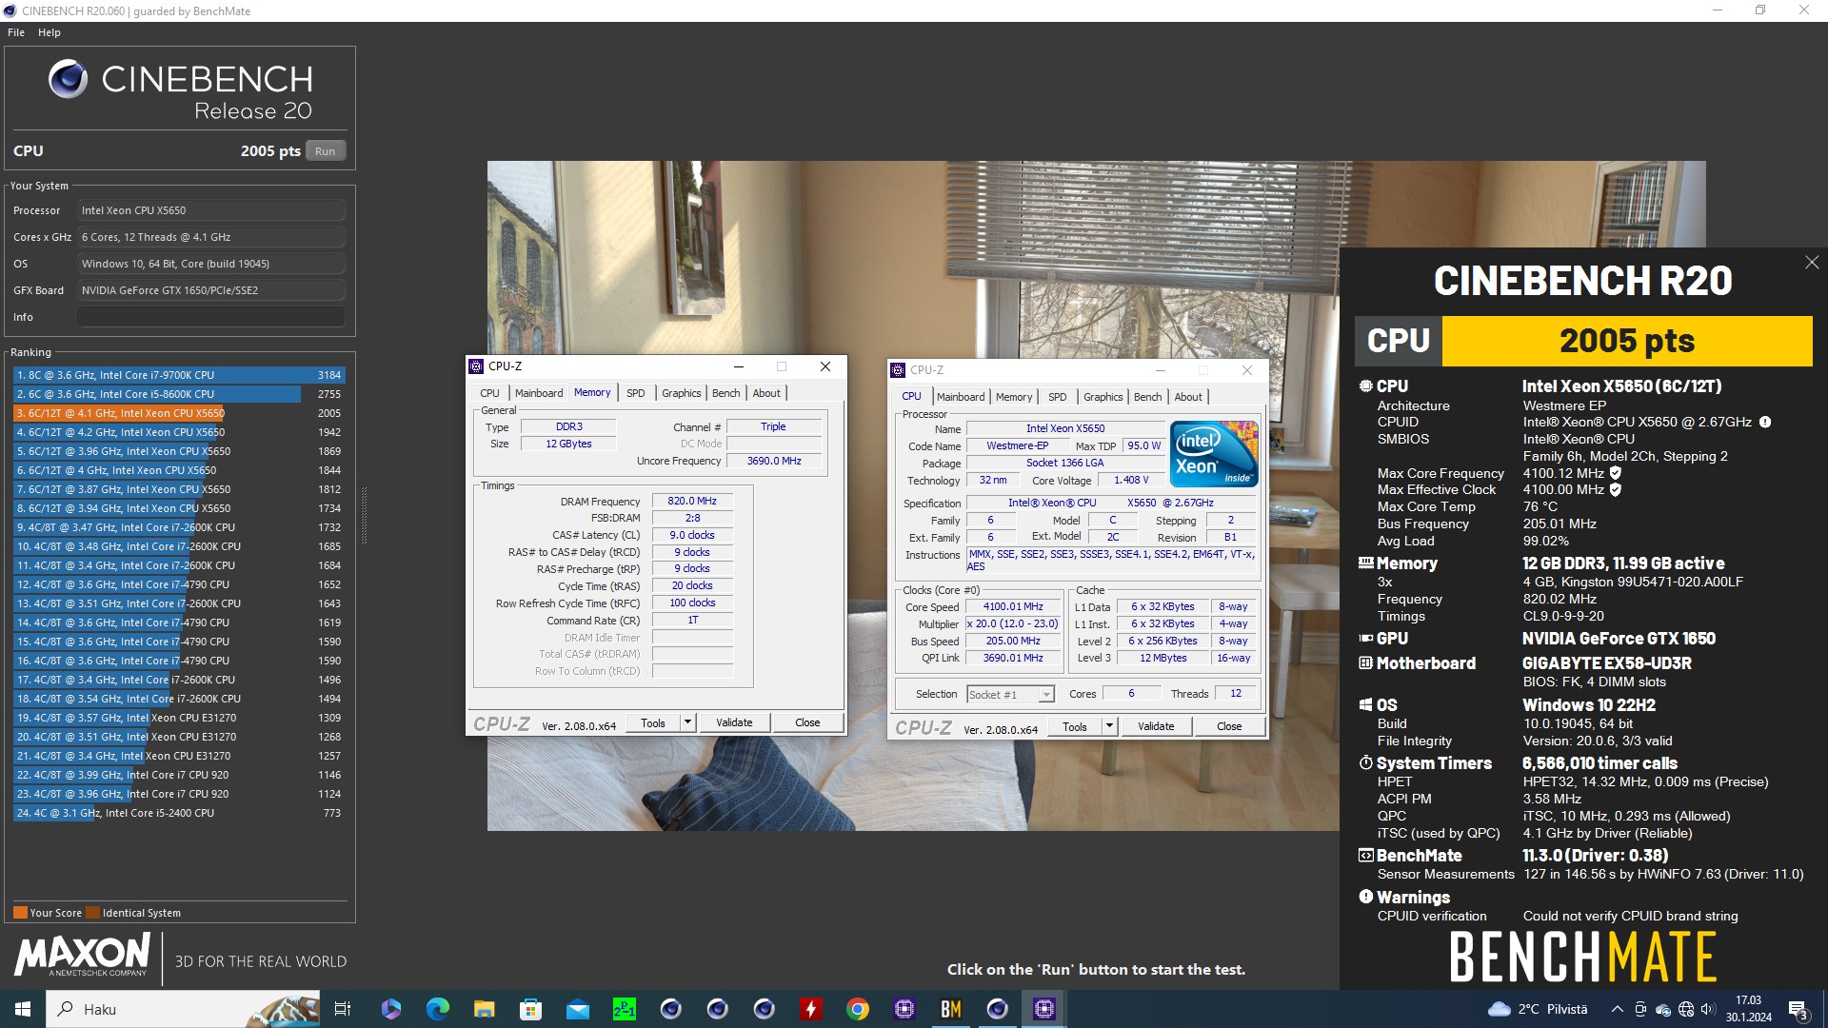Close the BenchMate result overlay panel
1828x1028 pixels.
point(1811,262)
